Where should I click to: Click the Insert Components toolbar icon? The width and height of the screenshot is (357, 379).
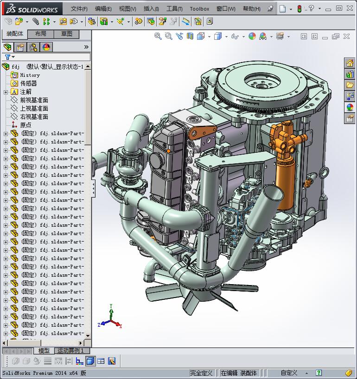click(19, 21)
